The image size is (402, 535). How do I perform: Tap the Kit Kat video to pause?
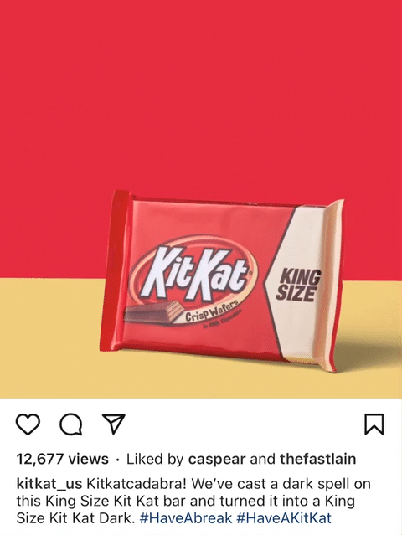click(x=201, y=199)
